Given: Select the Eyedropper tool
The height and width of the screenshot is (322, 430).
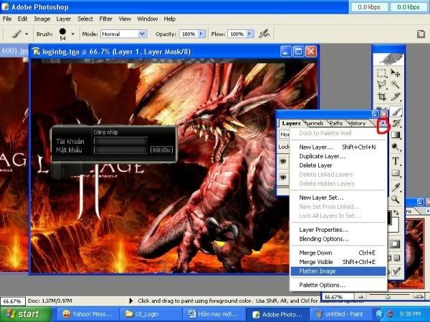Looking at the screenshot, I should click(396, 187).
